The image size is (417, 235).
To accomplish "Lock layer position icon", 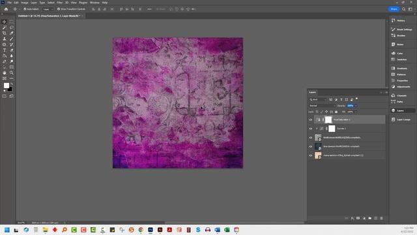I will 326,112.
